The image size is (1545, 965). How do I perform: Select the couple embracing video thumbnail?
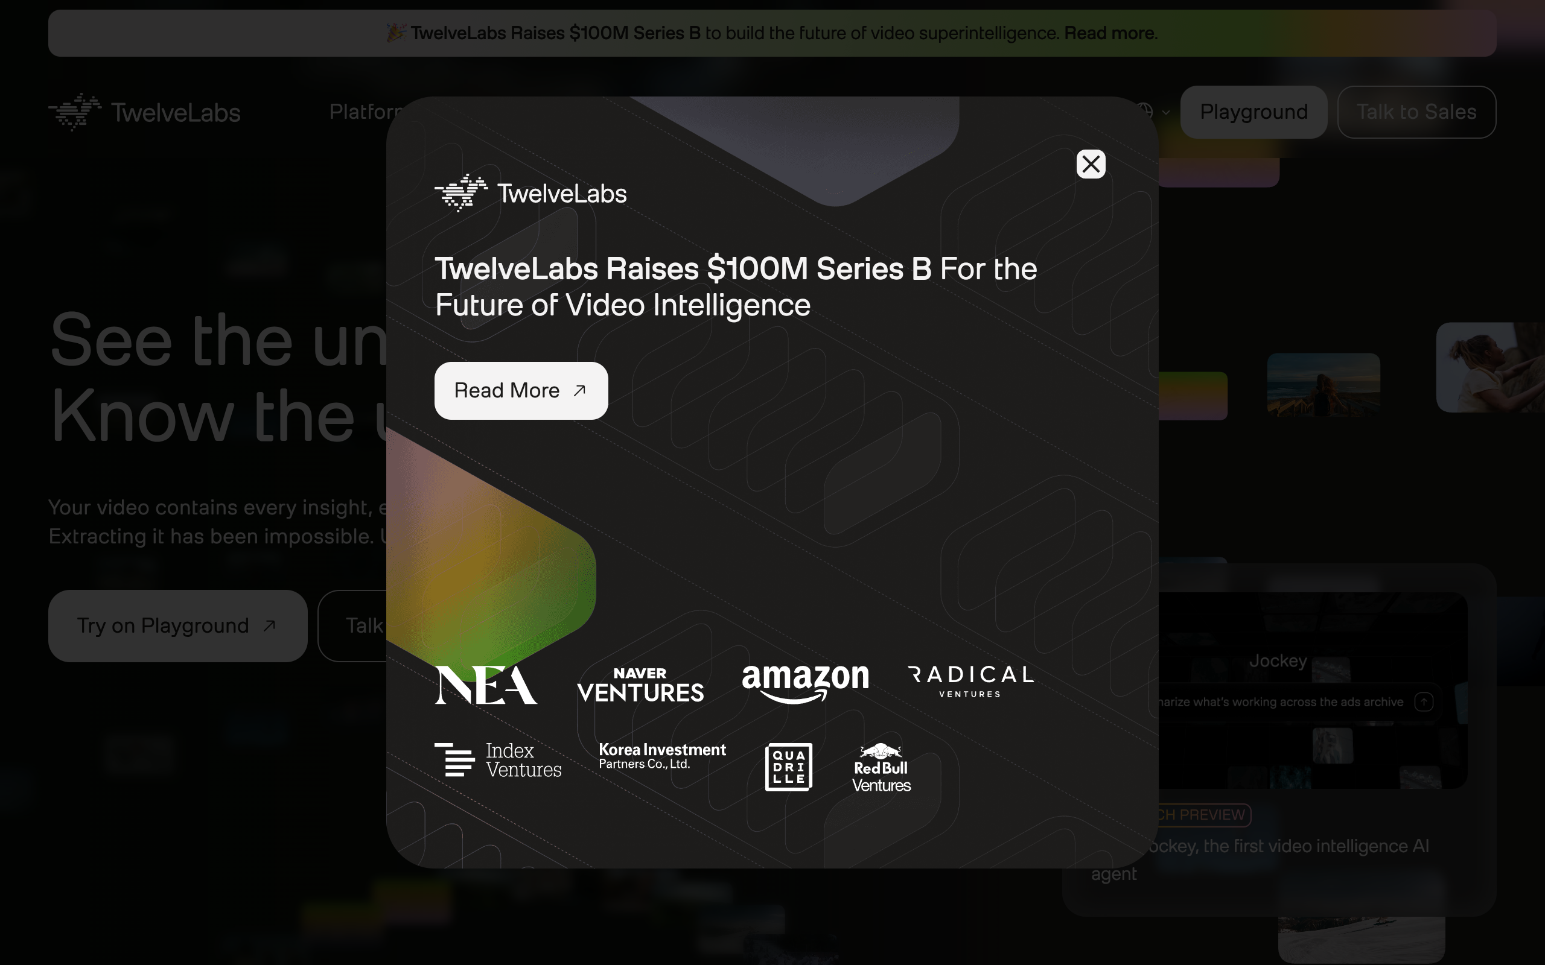click(x=1490, y=368)
